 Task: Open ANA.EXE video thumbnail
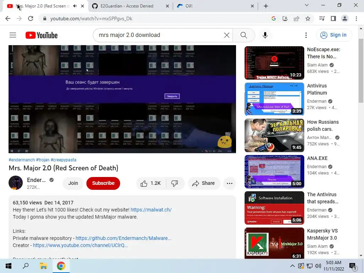[x=274, y=172]
